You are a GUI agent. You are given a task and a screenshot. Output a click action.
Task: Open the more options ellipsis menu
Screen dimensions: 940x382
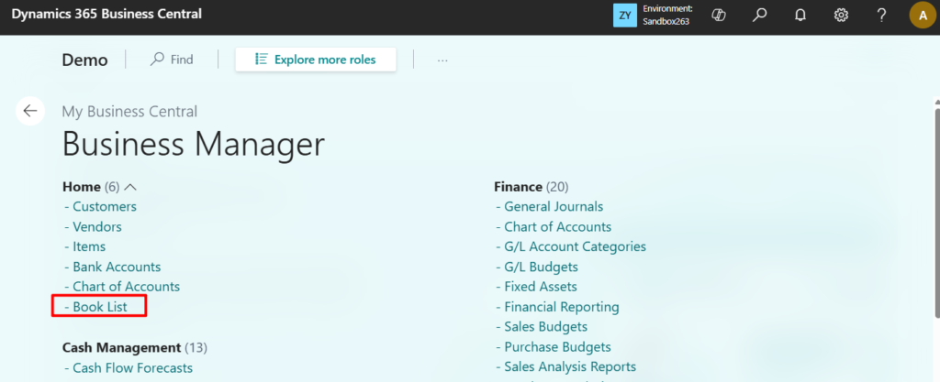pos(442,60)
